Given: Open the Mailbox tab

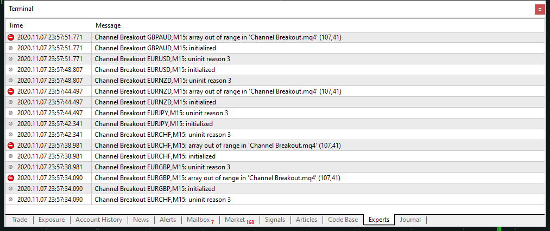Looking at the screenshot, I should coord(200,220).
